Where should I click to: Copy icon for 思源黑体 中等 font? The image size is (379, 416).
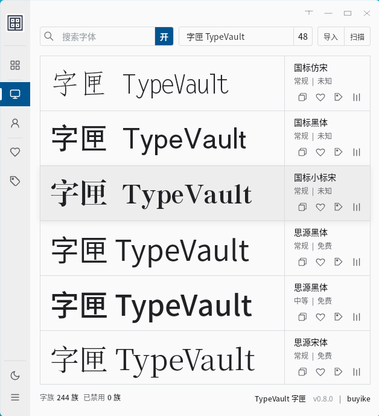(302, 317)
